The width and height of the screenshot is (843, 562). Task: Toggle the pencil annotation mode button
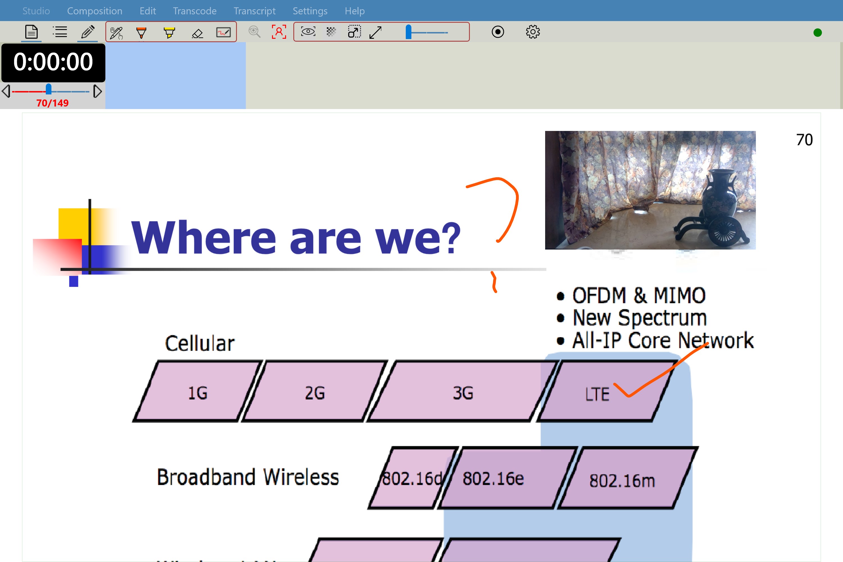[x=87, y=32]
